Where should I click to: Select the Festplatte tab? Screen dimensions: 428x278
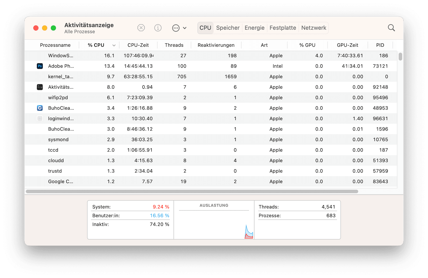click(283, 28)
